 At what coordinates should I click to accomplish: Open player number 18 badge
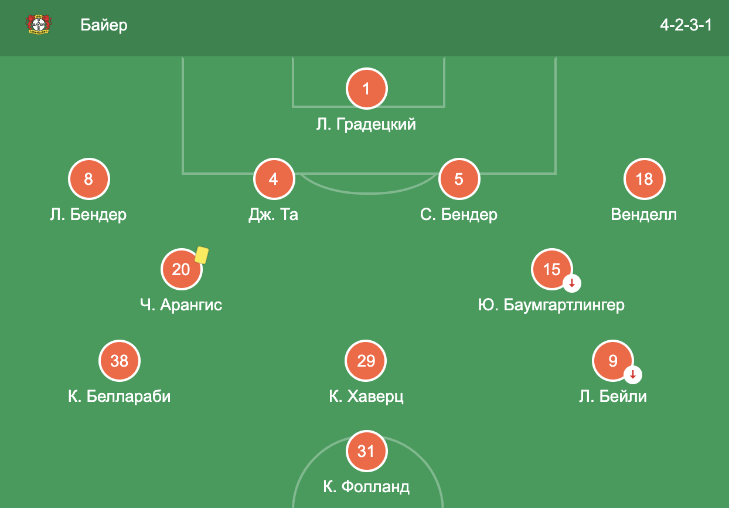pyautogui.click(x=644, y=179)
